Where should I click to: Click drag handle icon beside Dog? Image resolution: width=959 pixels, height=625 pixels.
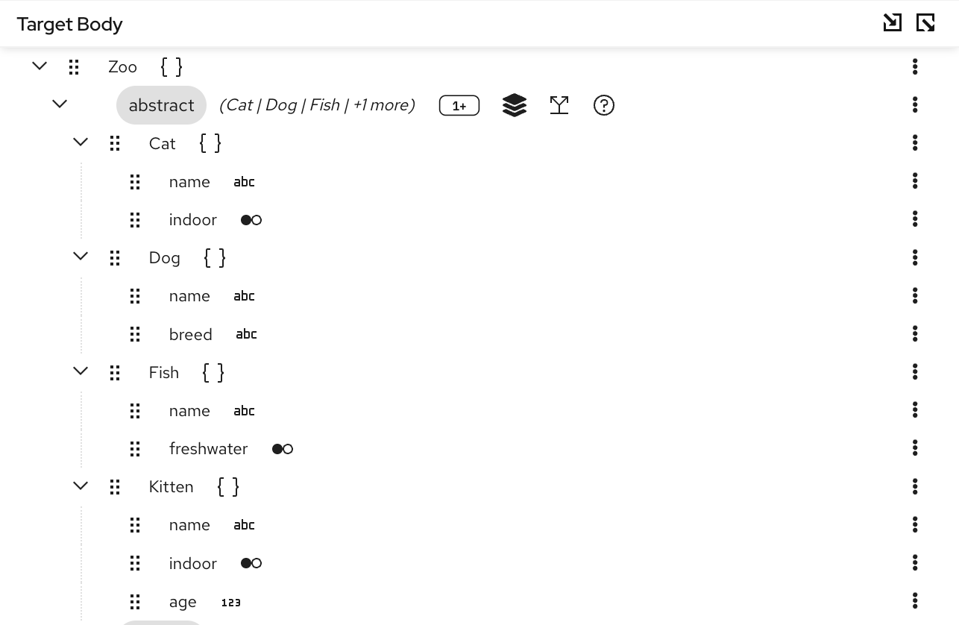pyautogui.click(x=115, y=258)
